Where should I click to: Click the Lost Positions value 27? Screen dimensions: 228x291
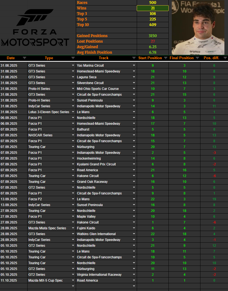point(153,41)
